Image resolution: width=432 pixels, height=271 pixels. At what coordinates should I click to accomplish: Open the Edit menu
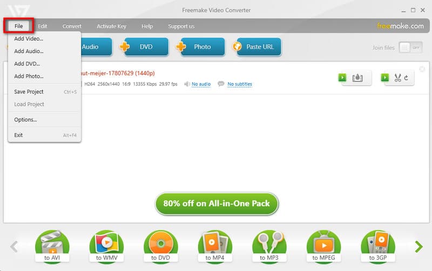click(43, 26)
